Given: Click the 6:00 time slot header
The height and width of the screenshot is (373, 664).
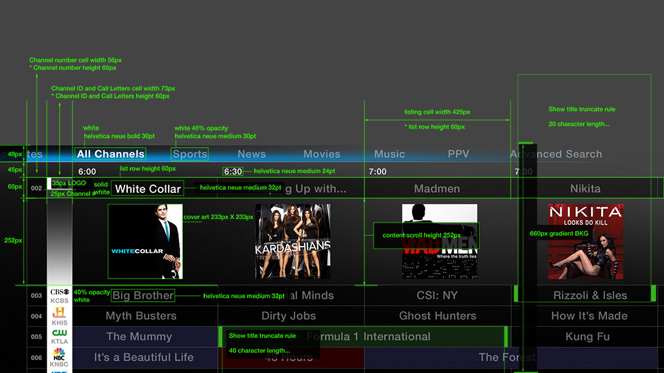Looking at the screenshot, I should (88, 172).
